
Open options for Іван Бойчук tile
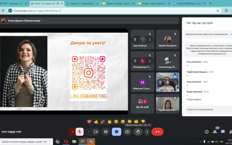pos(150,39)
